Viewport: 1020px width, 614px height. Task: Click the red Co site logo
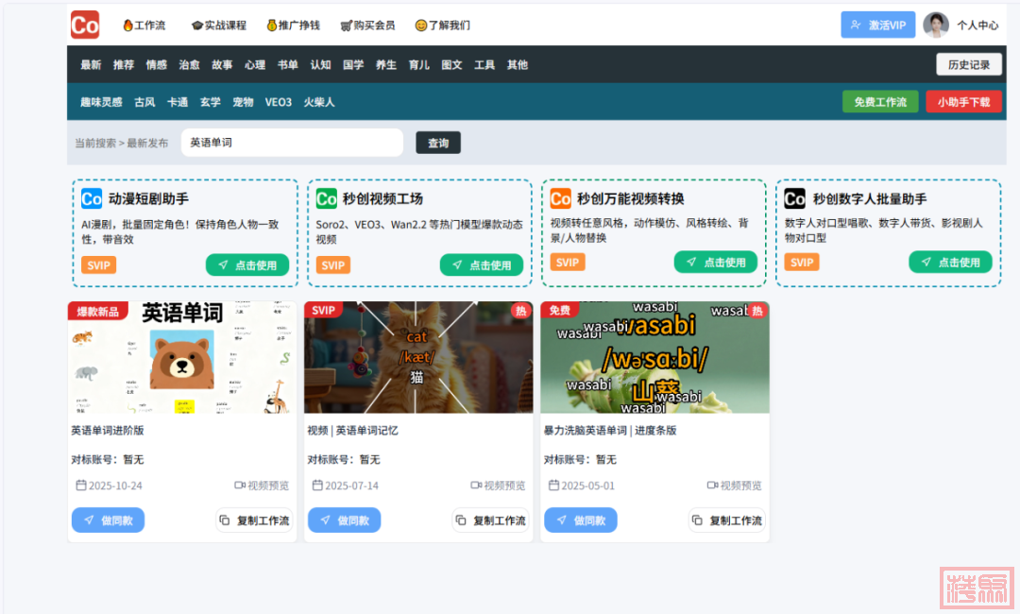[x=84, y=25]
